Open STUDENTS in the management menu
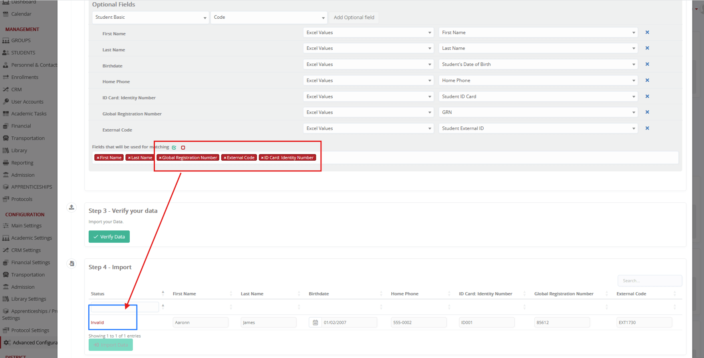This screenshot has width=704, height=358. [x=23, y=53]
